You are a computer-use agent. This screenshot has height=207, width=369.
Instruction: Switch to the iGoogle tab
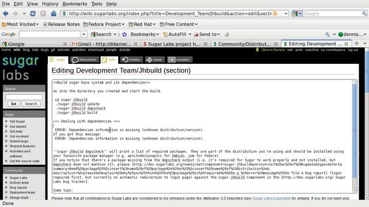(35, 44)
